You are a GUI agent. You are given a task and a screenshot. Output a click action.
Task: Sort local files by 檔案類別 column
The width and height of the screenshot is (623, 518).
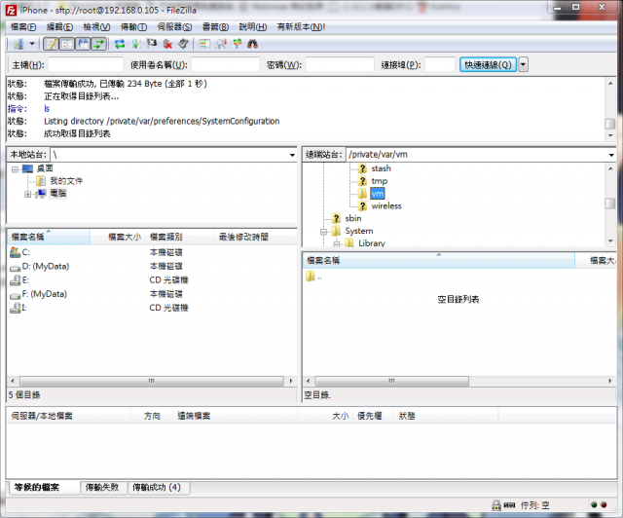179,237
